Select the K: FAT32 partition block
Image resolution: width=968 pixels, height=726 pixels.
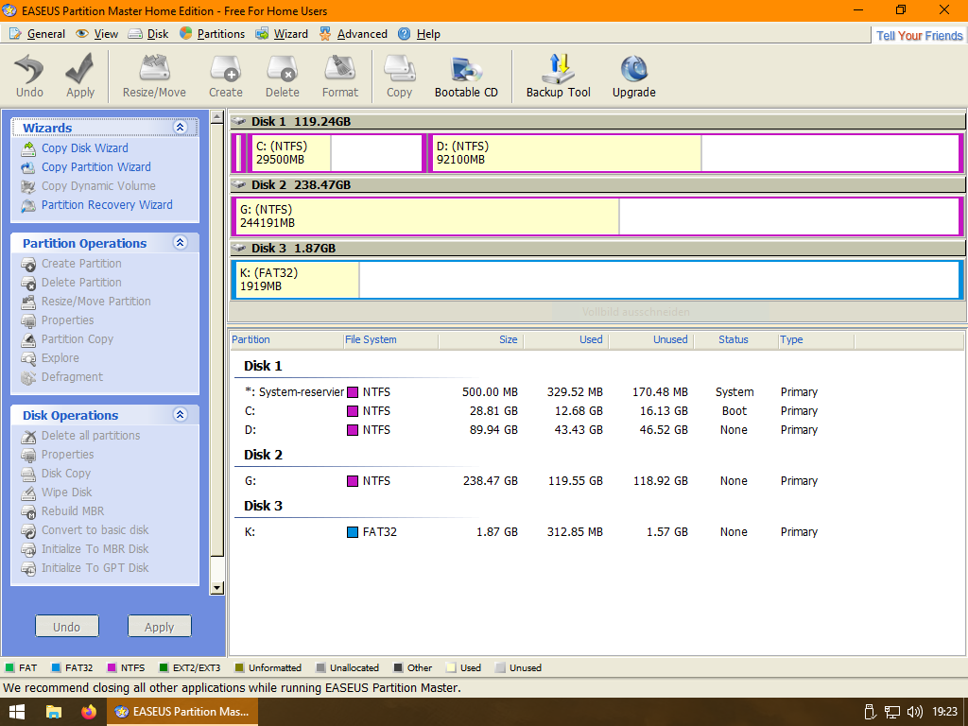coord(597,280)
